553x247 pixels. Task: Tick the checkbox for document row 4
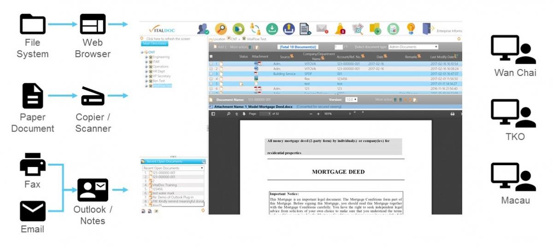click(x=211, y=79)
